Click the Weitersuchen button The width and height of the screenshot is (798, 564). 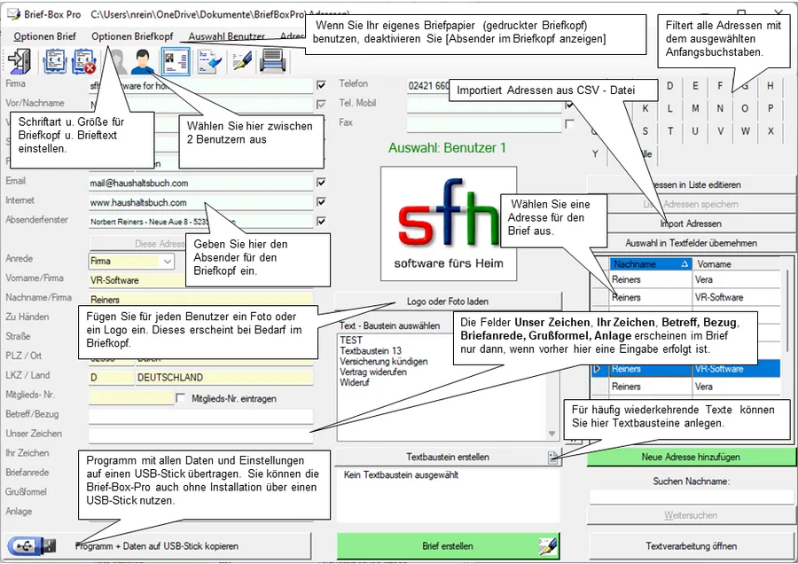(x=691, y=515)
